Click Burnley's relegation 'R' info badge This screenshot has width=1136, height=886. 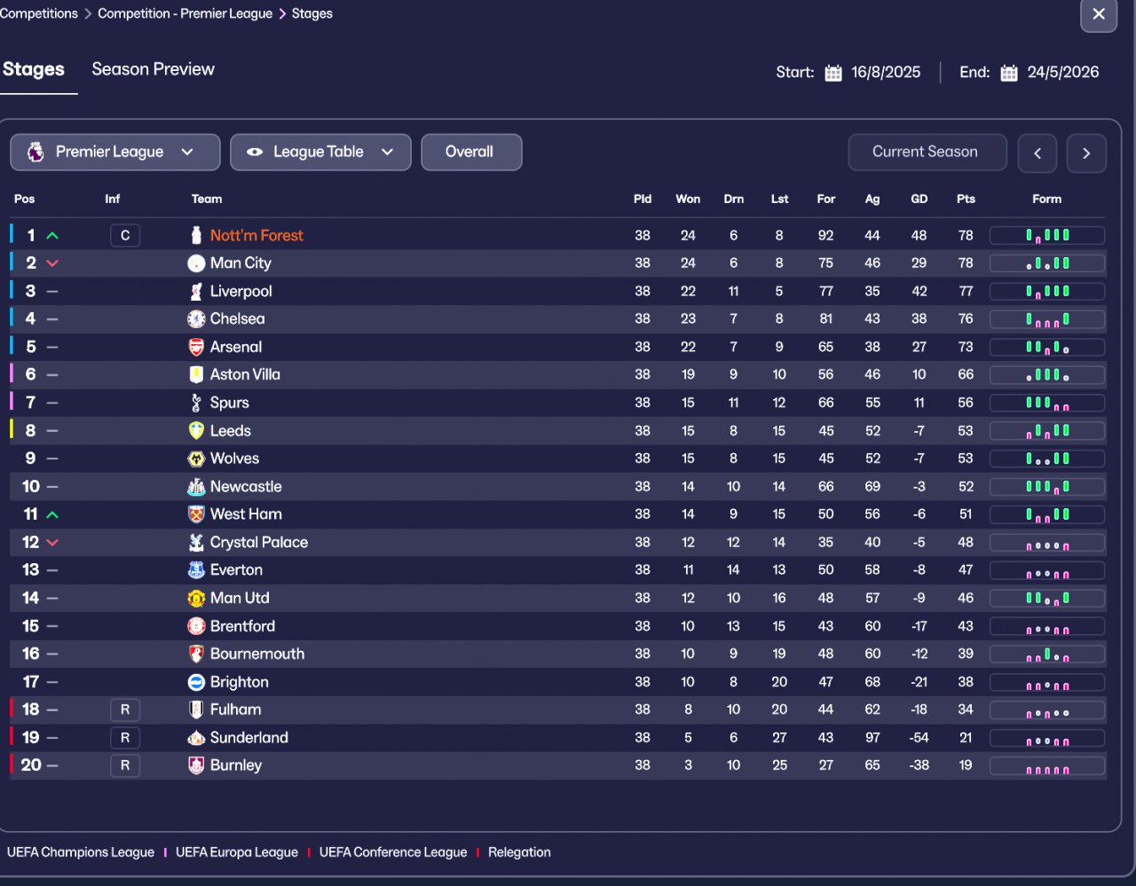tap(125, 765)
